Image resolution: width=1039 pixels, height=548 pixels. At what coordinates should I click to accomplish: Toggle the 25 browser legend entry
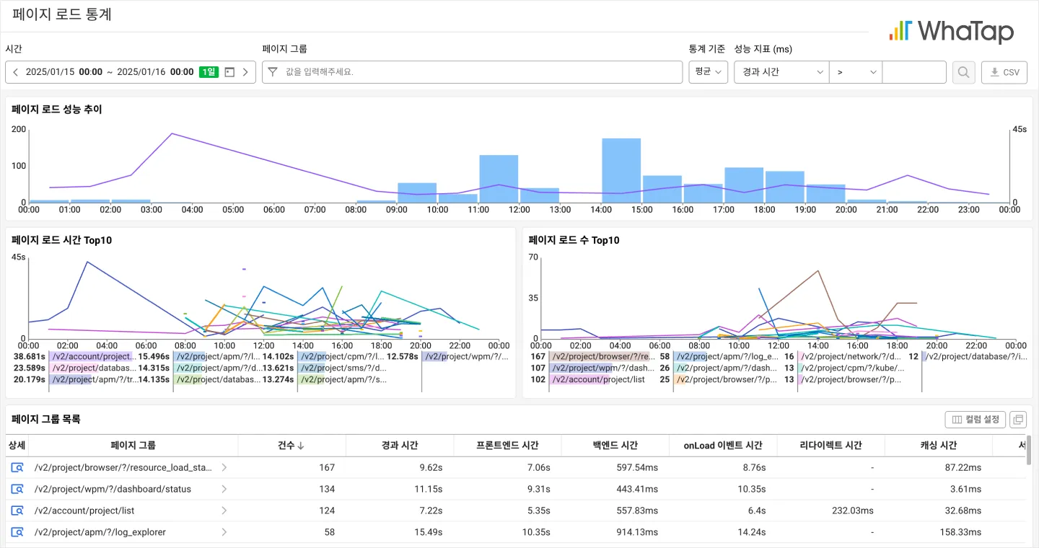[719, 379]
